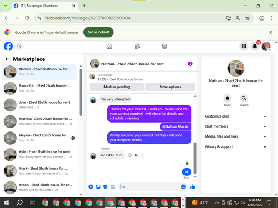Click the @Nathan Marais mention

click(x=175, y=127)
